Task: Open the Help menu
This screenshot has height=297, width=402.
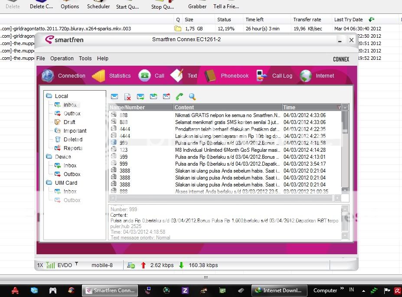Action: [102, 59]
